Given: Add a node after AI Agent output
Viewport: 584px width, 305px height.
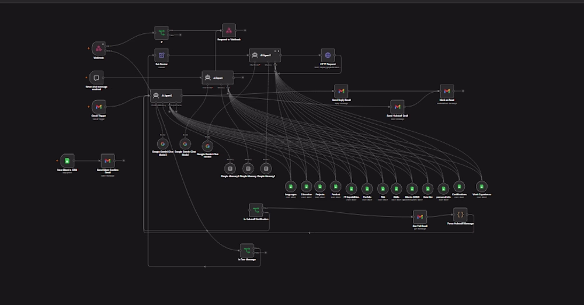Looking at the screenshot, I should pos(243,78).
